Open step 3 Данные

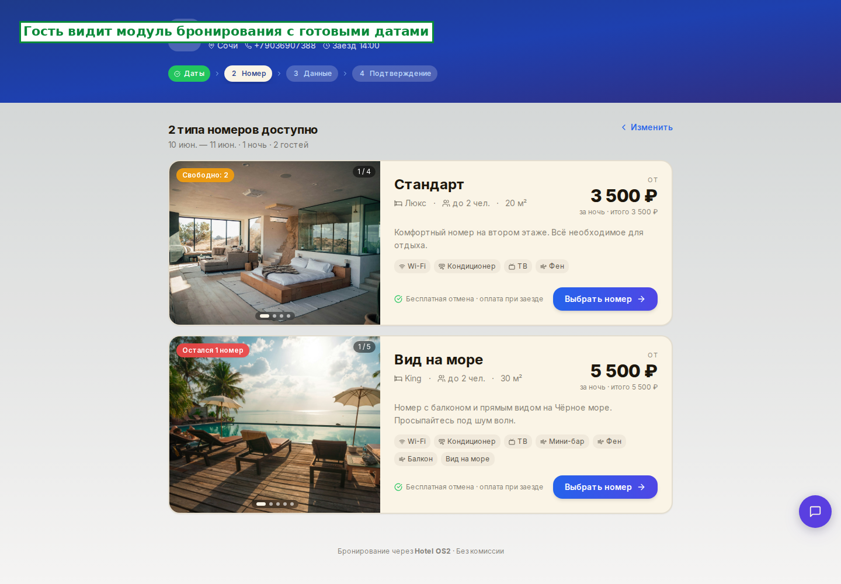coord(312,74)
